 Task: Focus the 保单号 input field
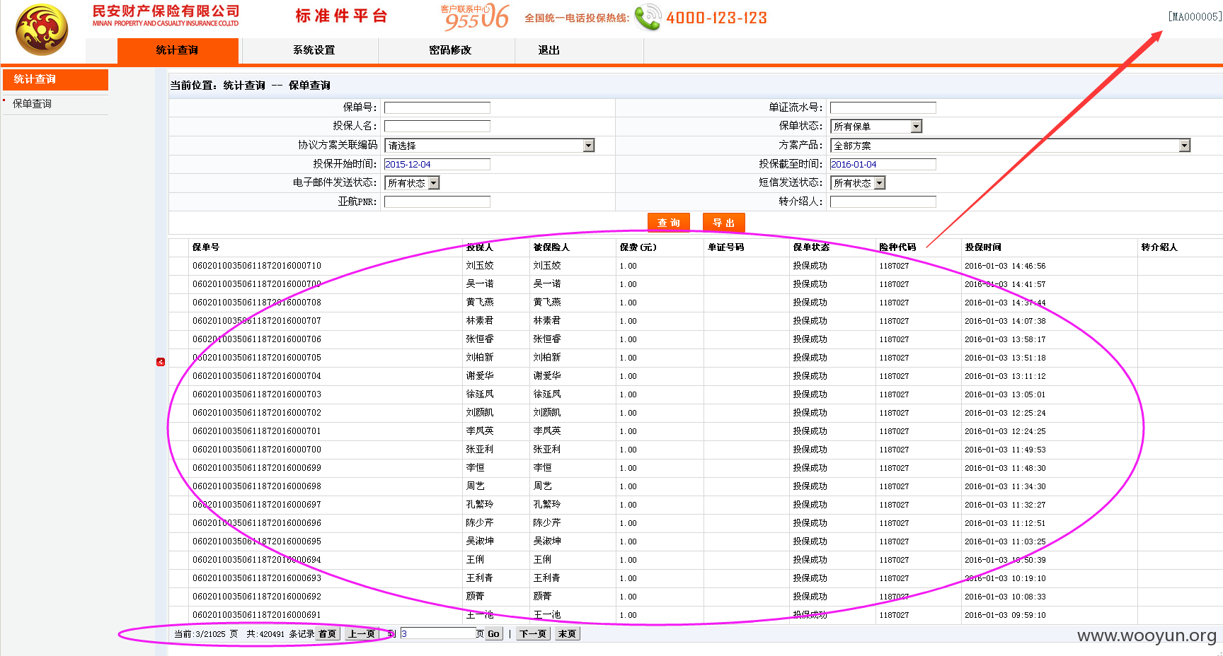click(437, 107)
